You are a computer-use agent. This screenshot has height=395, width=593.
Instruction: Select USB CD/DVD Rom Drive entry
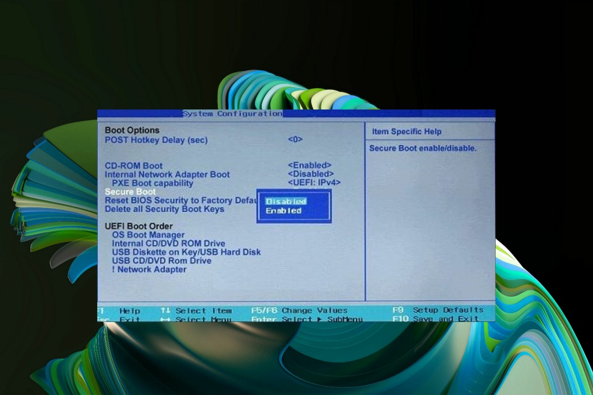point(162,261)
